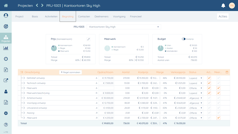
Task: Switch to the Financieel tab
Action: [x=136, y=17]
